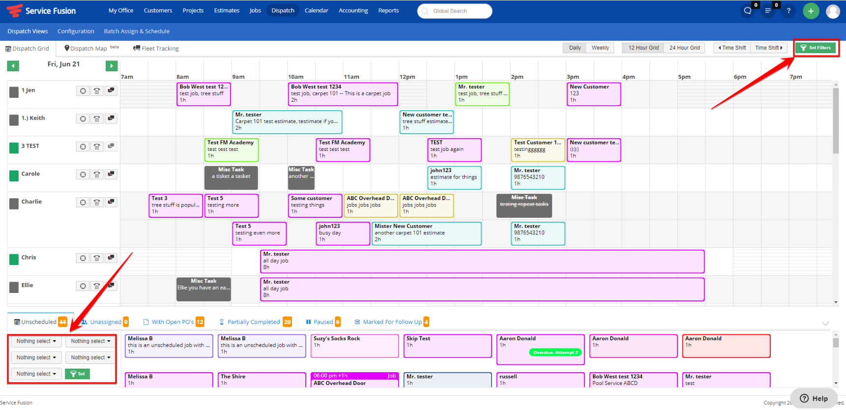Open Suzy's Socks Rock unscheduled job card

(x=354, y=346)
